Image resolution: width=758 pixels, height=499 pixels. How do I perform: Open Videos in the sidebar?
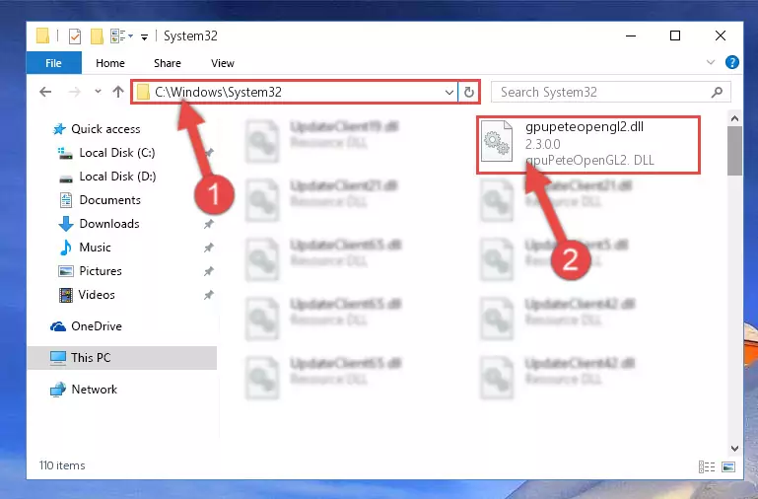pyautogui.click(x=97, y=295)
